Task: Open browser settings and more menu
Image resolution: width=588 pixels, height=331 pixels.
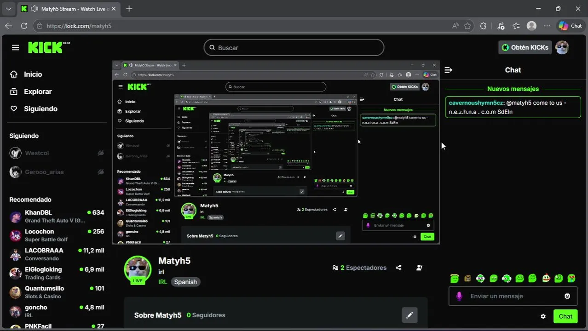Action: tap(547, 26)
